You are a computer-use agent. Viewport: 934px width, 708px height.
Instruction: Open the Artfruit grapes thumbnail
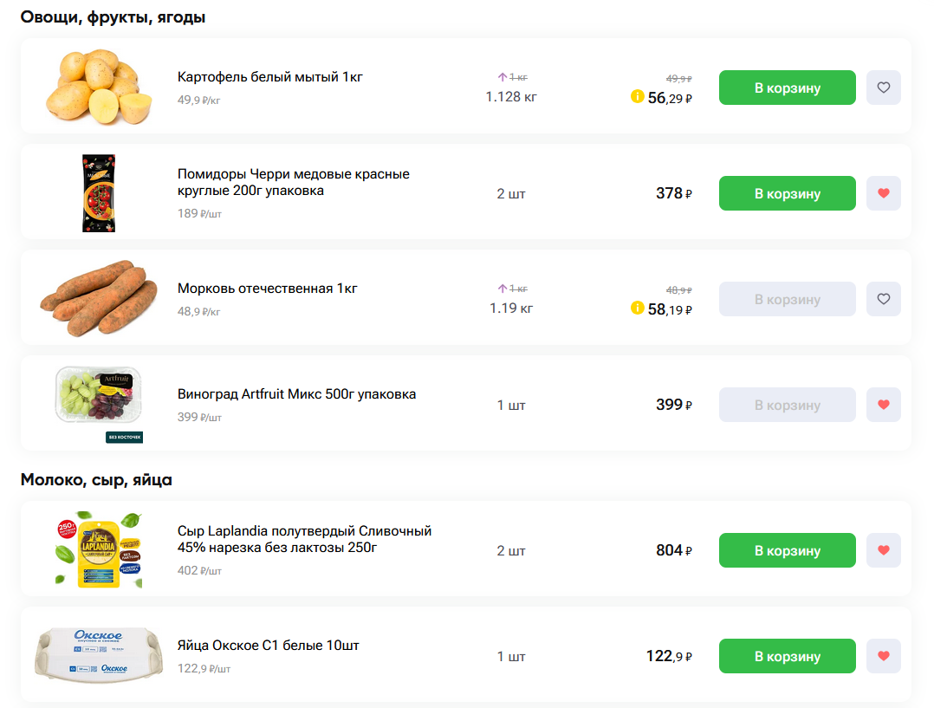99,400
